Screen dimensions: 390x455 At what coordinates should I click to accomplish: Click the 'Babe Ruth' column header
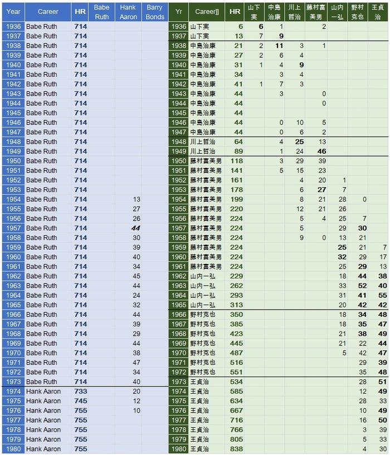click(101, 12)
